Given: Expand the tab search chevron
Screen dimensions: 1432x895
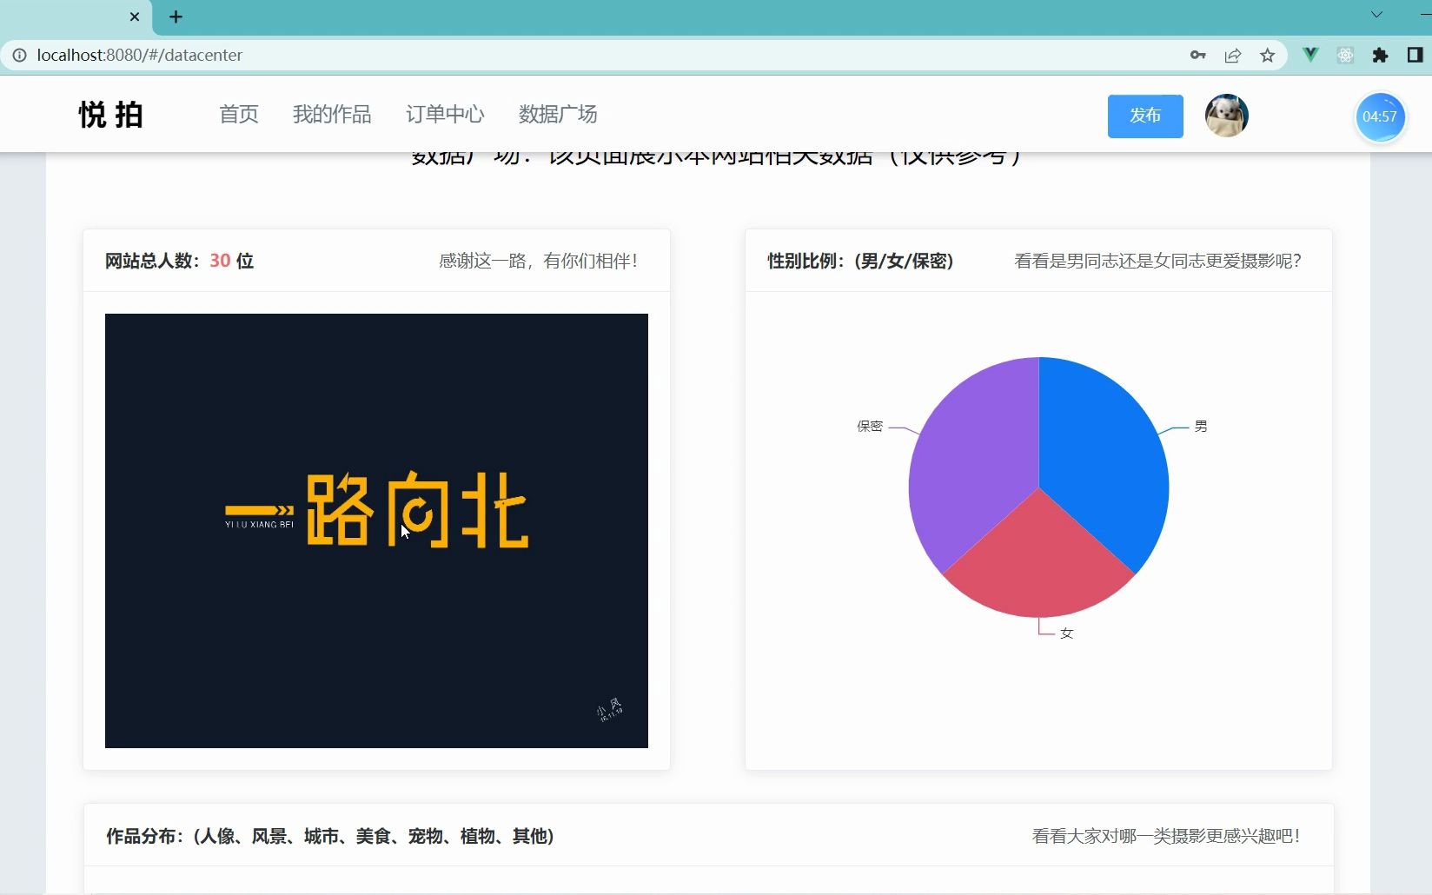Looking at the screenshot, I should click(1376, 15).
